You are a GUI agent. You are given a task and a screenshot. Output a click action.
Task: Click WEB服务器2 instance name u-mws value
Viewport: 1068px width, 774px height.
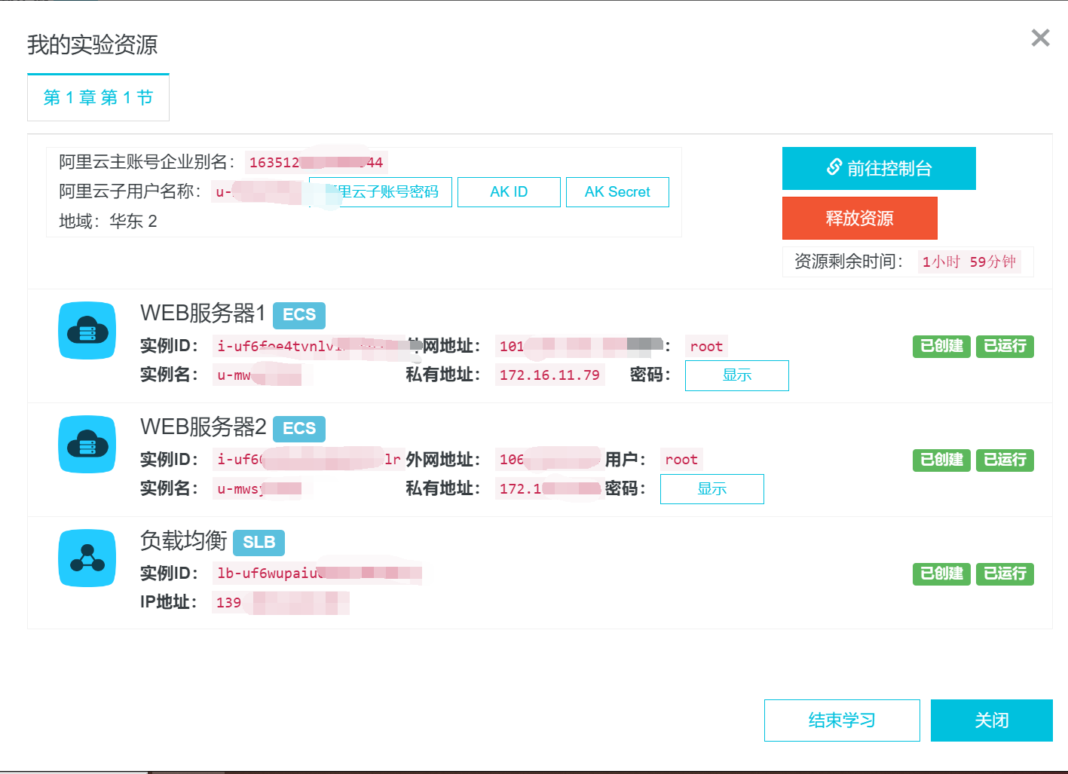(257, 489)
